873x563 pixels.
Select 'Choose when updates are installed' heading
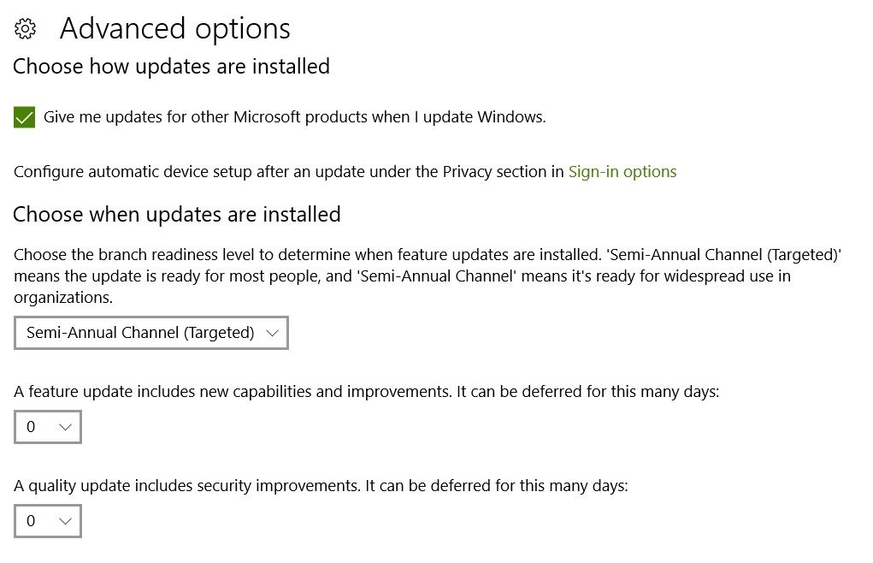coord(176,215)
